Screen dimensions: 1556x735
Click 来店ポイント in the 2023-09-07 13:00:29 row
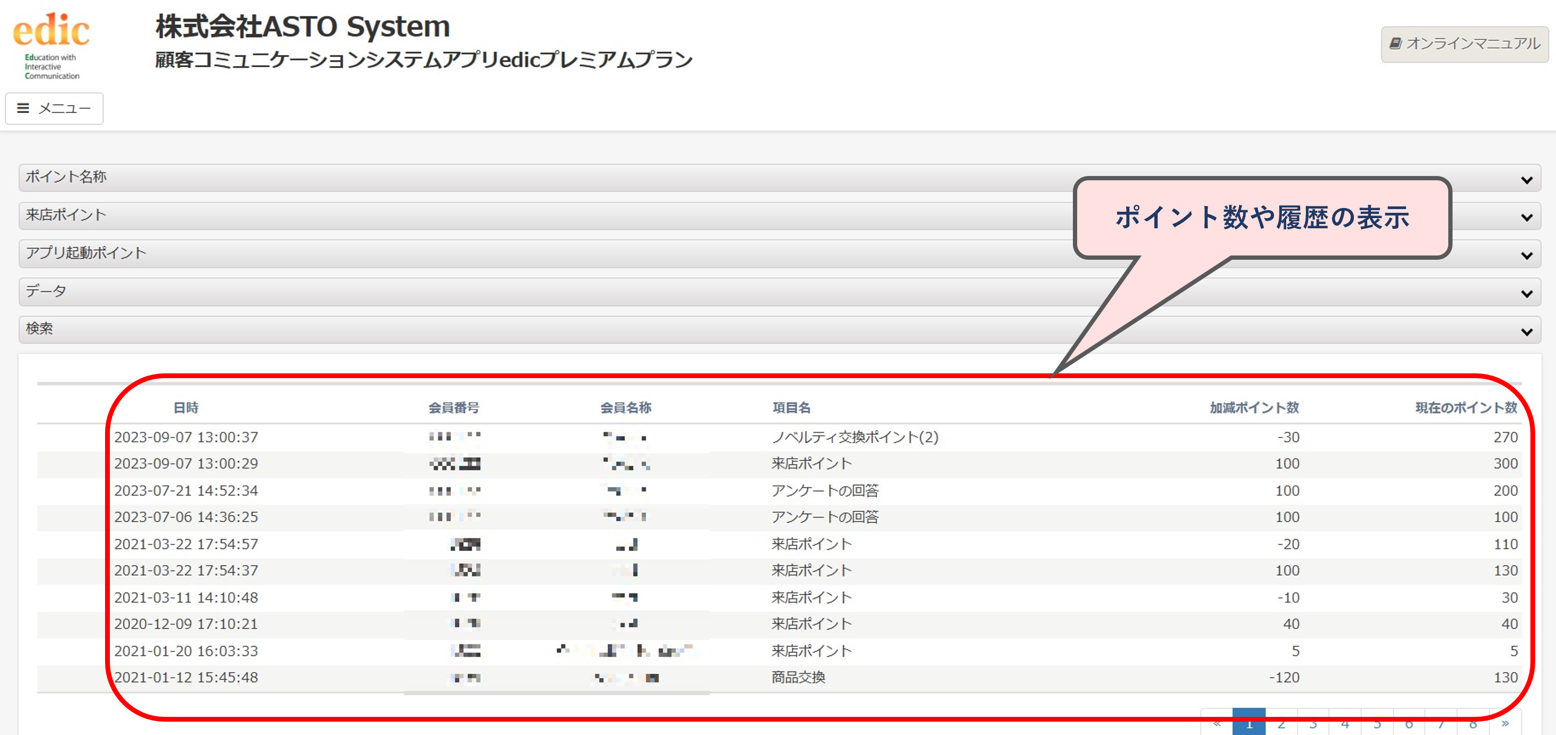(x=811, y=464)
